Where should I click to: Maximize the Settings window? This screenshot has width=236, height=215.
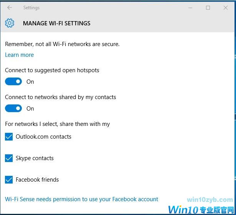tap(208, 8)
